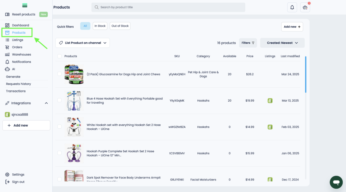Screen dimensions: 346x192
Task: Click the product title search field
Action: click(168, 7)
